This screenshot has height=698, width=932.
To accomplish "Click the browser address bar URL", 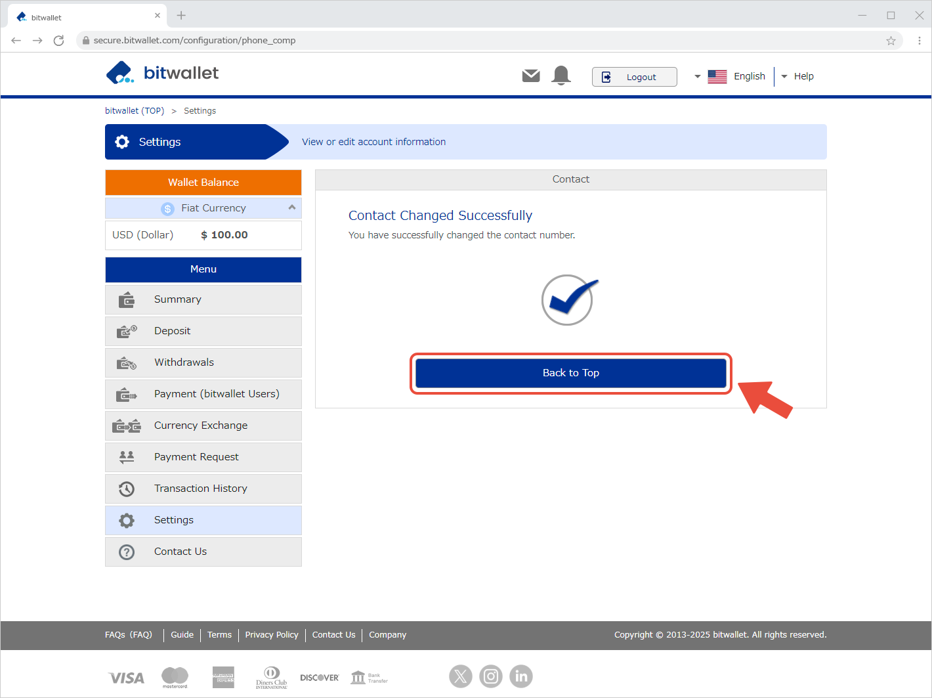I will (194, 41).
